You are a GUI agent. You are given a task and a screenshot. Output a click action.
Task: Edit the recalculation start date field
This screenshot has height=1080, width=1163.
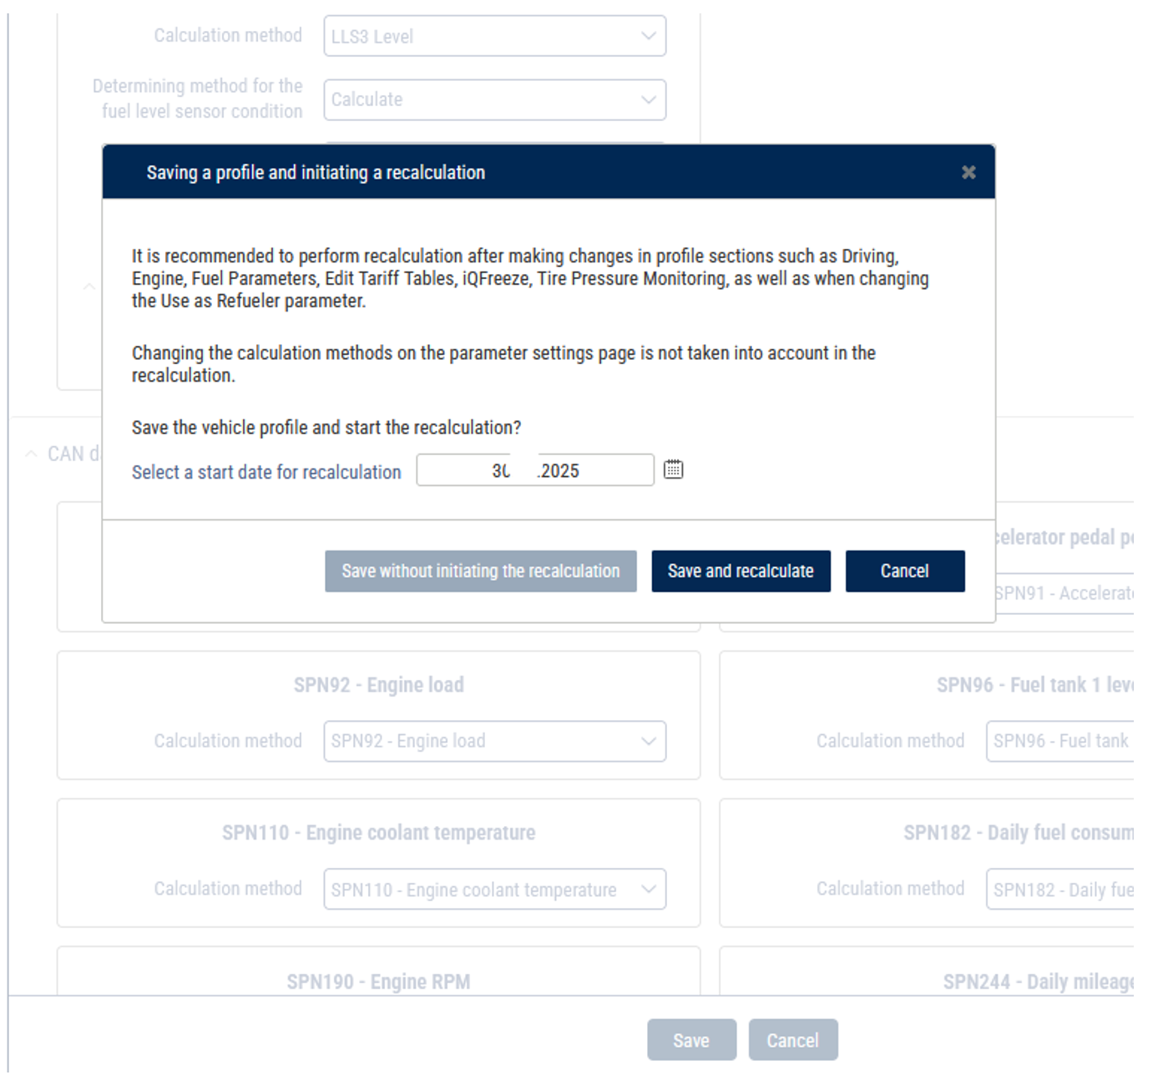pyautogui.click(x=535, y=470)
